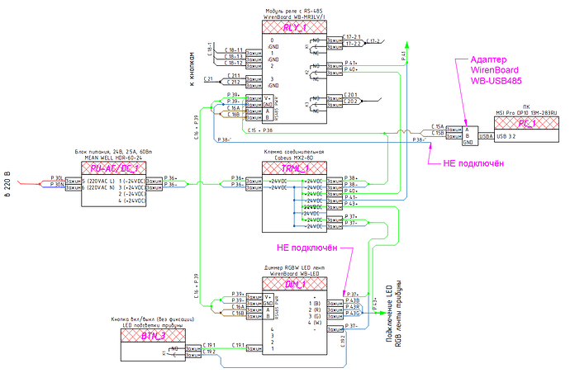
Task: Click the GND pin of USB485 adapter box
Action: (468, 143)
